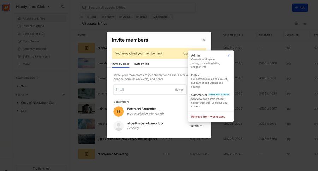Switch to Invite by link tab
The height and width of the screenshot is (171, 318).
coord(141,64)
